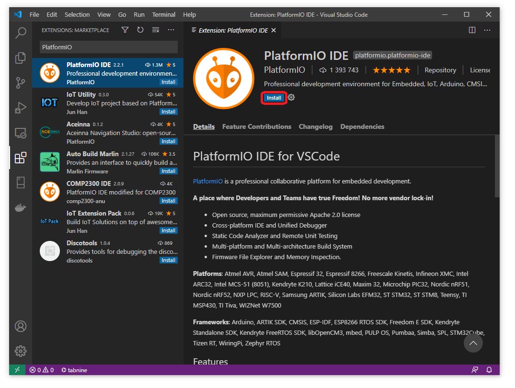Open the Remote Explorer view
515x388 pixels.
coord(21,133)
